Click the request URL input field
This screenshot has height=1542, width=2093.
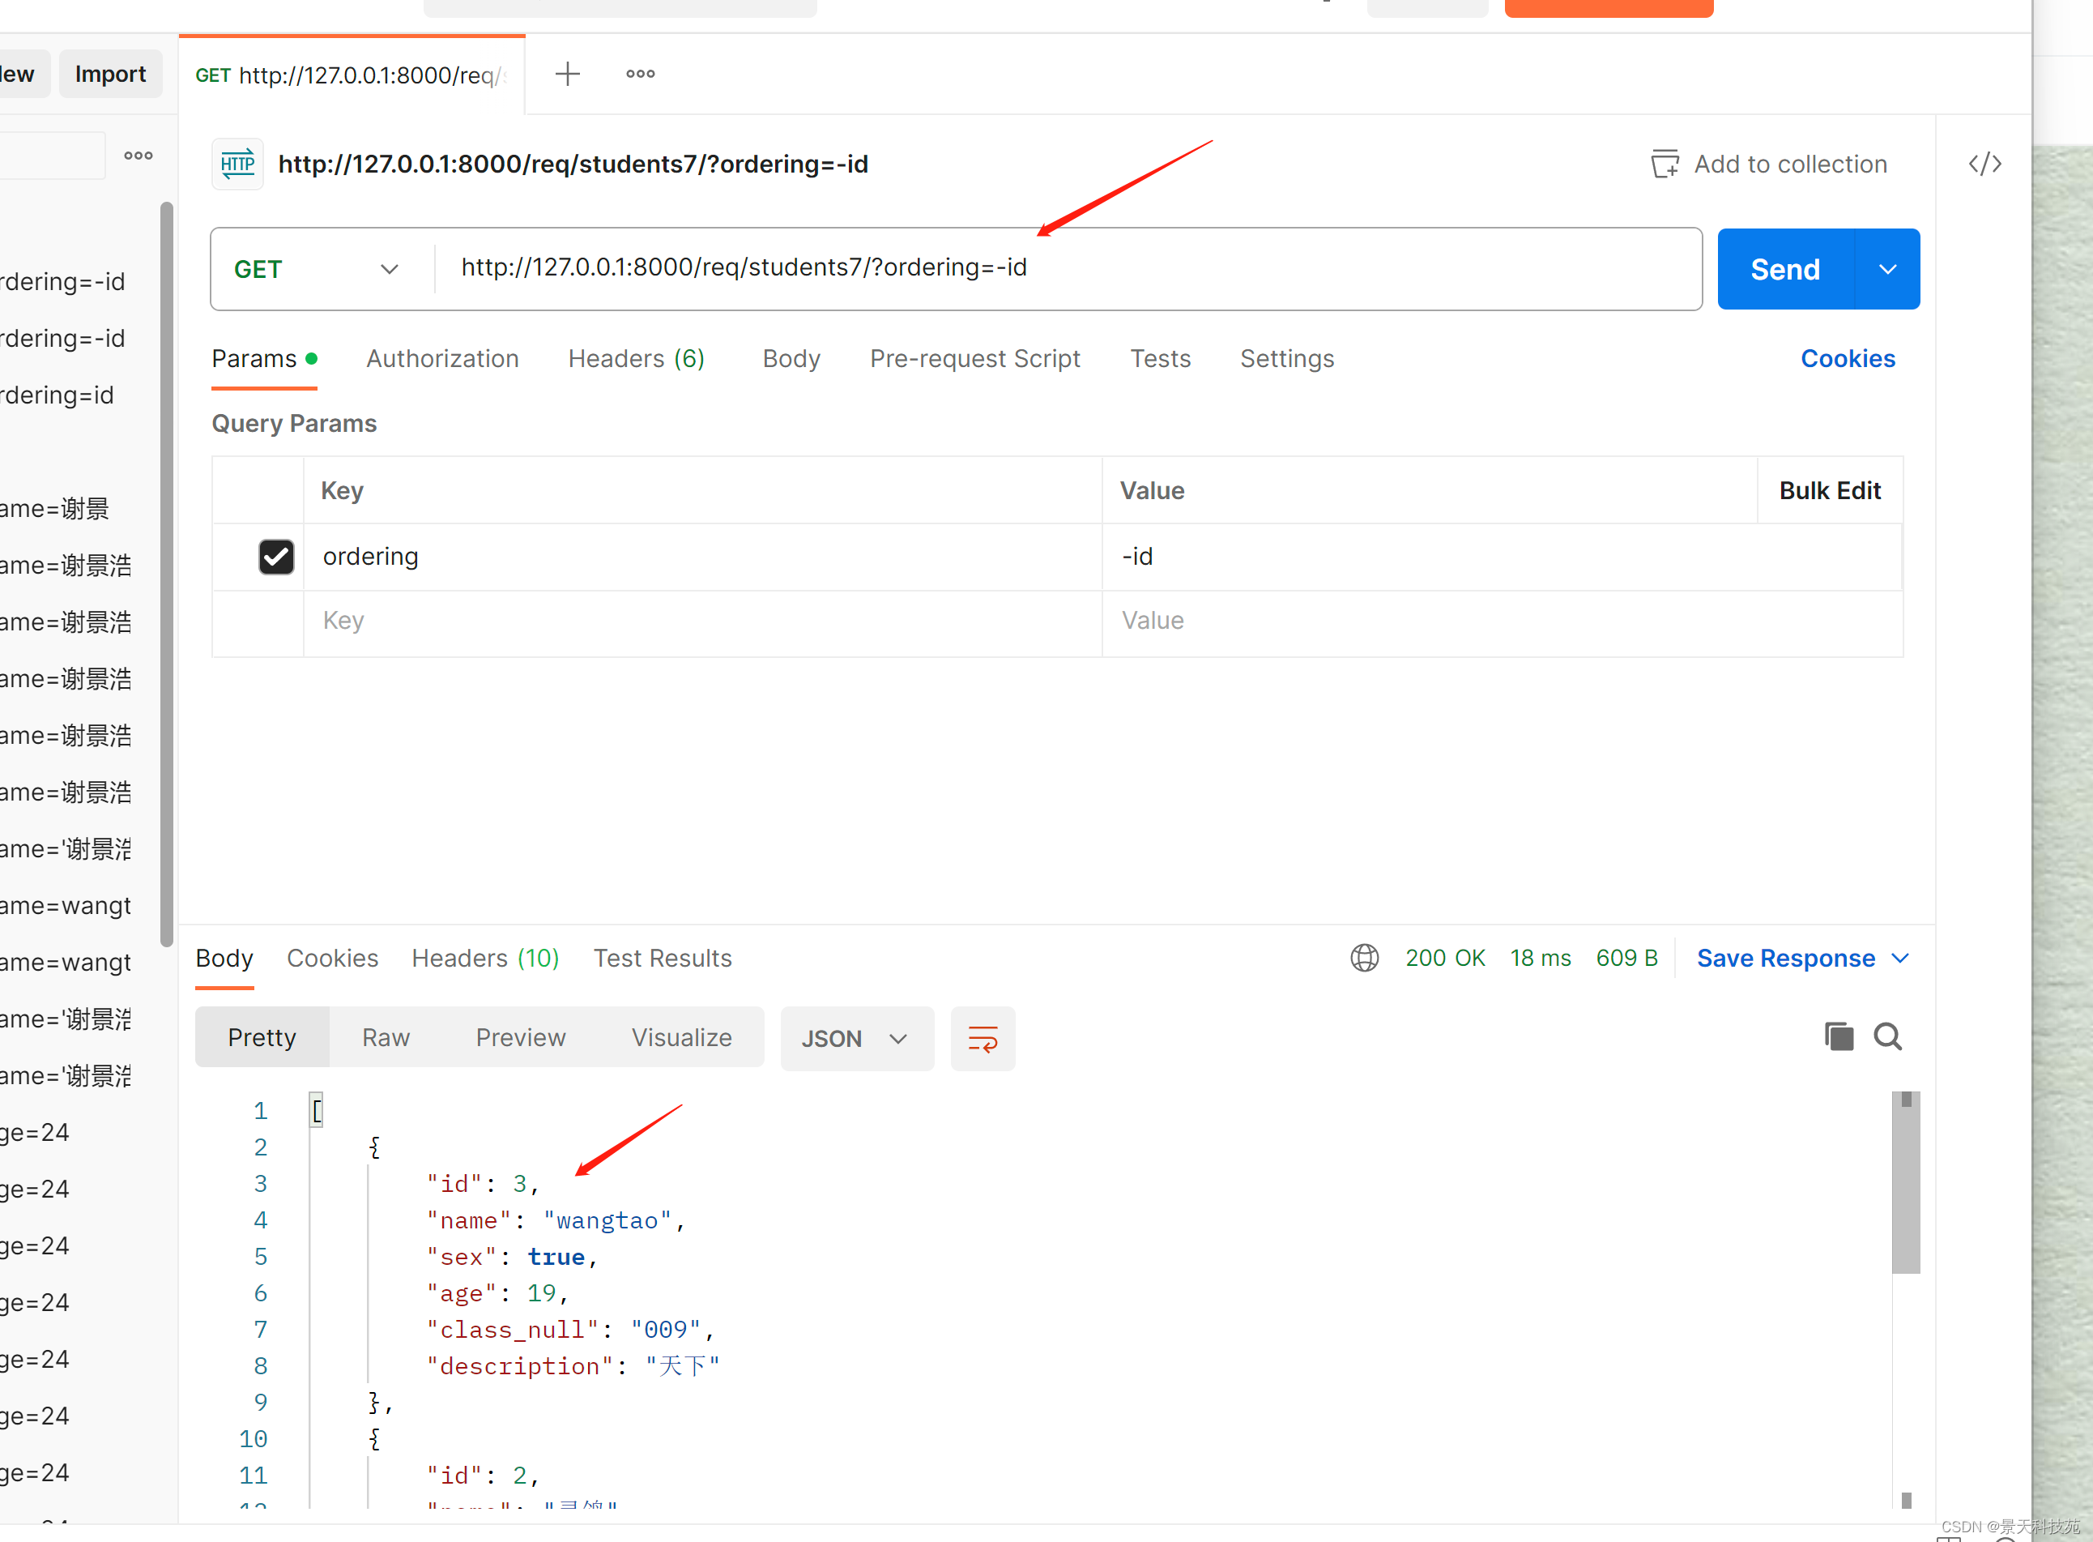click(1068, 268)
